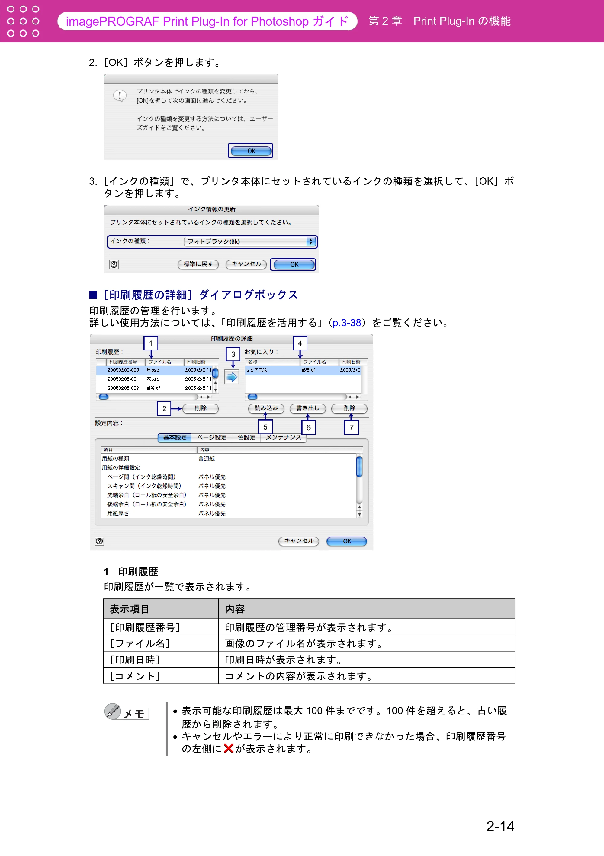Image resolution: width=604 pixels, height=856 pixels.
Task: Switch to メンテナンス tab
Action: (284, 437)
